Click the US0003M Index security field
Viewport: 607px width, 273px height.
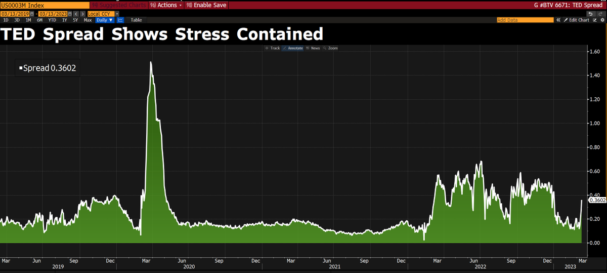[x=45, y=5]
